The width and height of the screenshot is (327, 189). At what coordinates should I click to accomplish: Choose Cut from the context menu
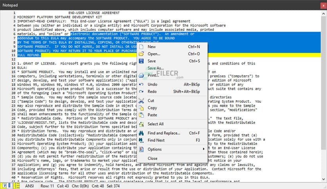(172, 100)
